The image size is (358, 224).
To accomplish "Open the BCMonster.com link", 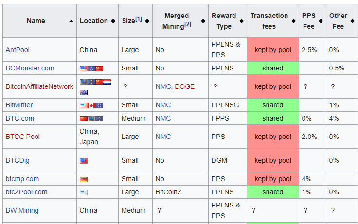I will (x=30, y=68).
